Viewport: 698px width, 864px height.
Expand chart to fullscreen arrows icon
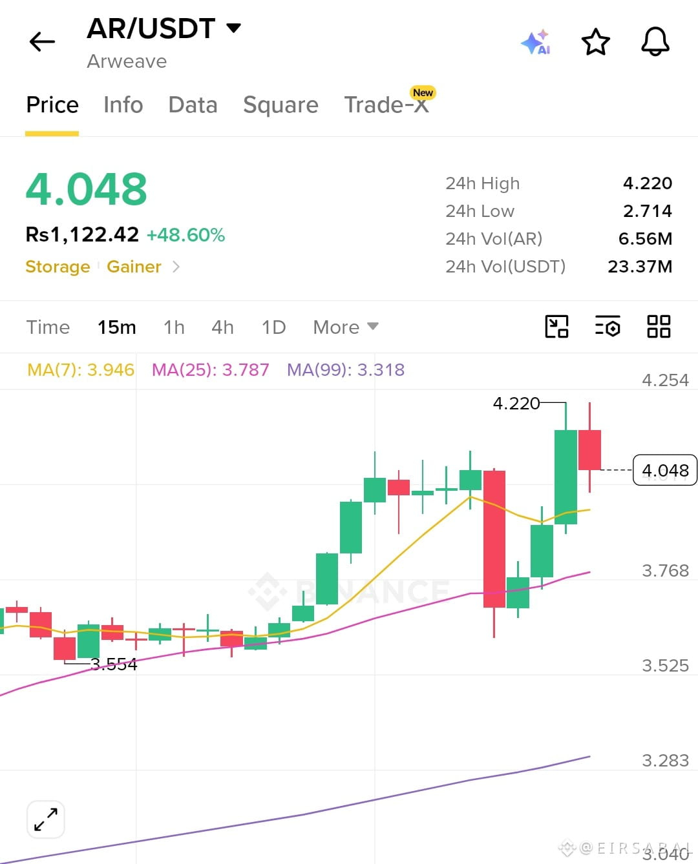(46, 820)
